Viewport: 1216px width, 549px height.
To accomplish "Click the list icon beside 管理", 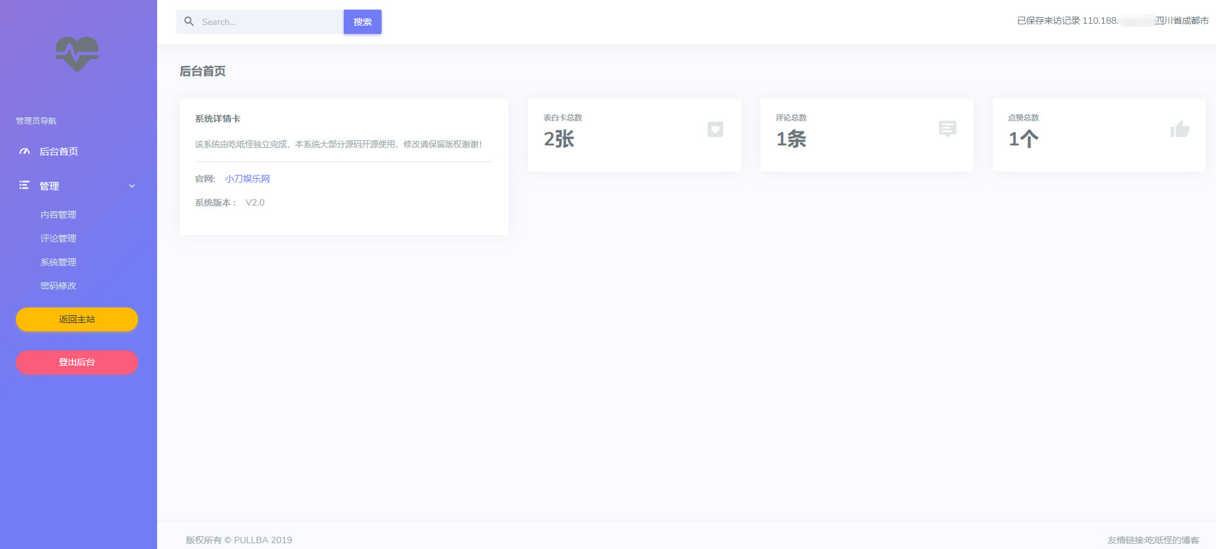I will click(24, 185).
